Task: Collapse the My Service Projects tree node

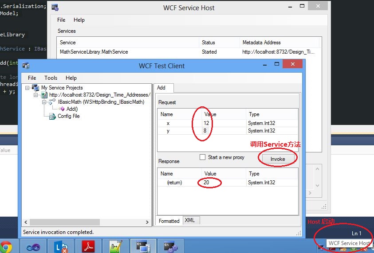Action: point(28,88)
